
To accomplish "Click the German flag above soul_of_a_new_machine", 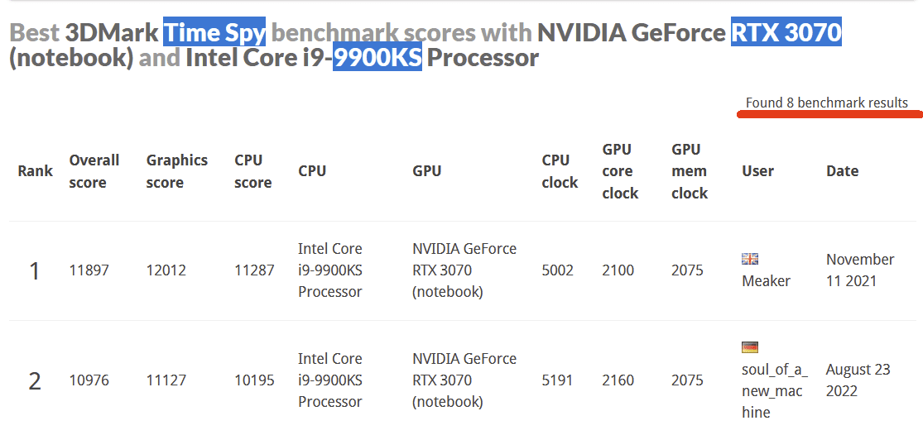I will [x=750, y=347].
